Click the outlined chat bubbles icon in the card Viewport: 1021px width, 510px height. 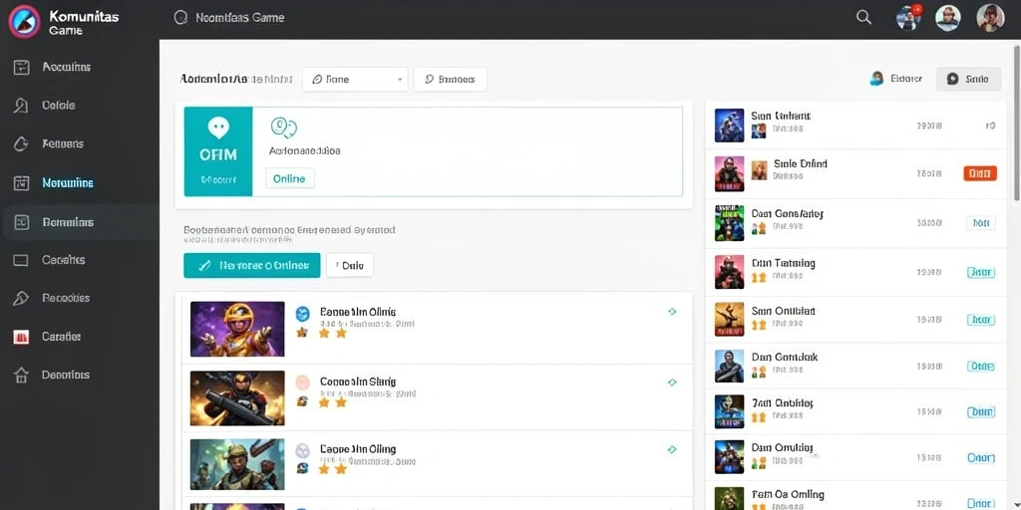(284, 127)
